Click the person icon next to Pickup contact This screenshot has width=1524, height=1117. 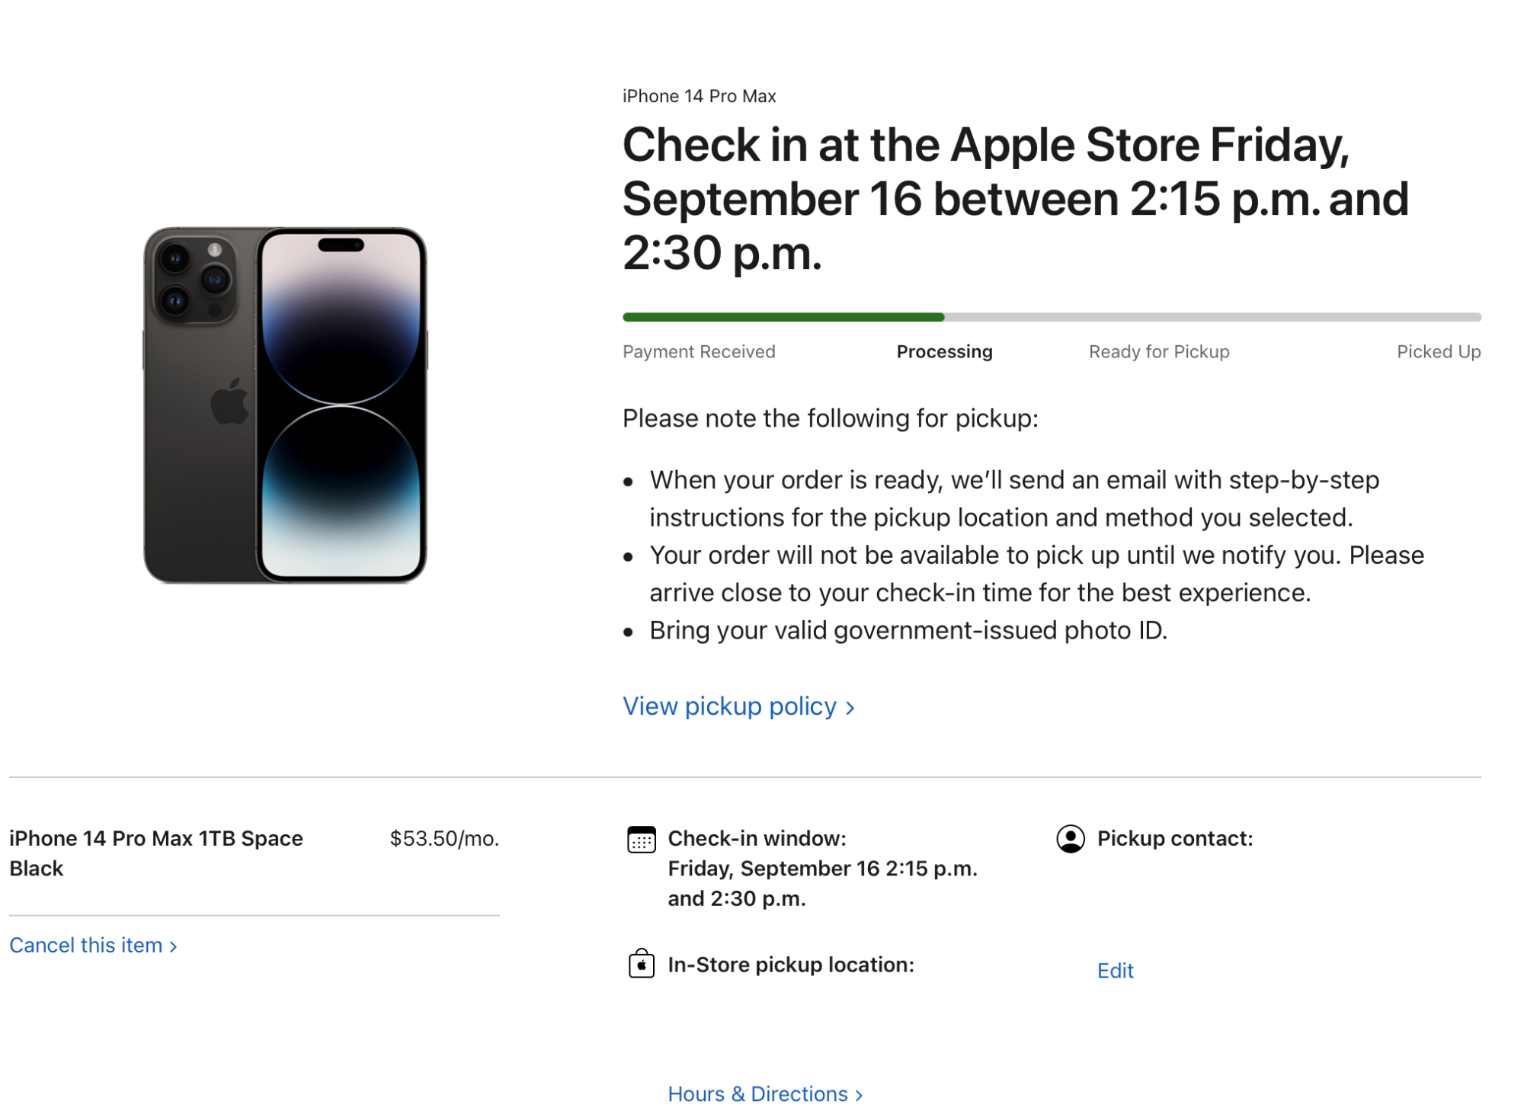click(1070, 839)
